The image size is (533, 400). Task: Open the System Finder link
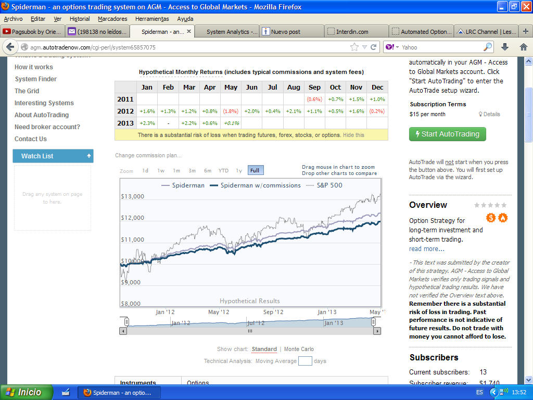(x=36, y=79)
